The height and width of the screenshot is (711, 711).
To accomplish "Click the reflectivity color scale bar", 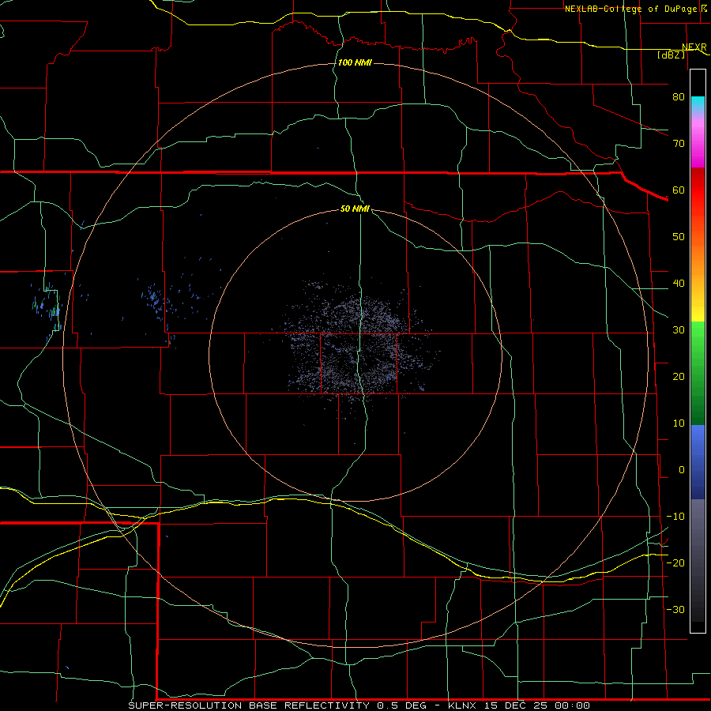I will click(698, 351).
